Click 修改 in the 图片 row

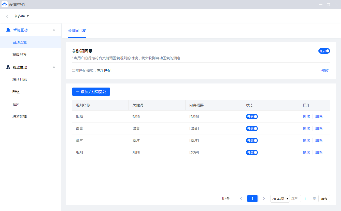pos(306,140)
